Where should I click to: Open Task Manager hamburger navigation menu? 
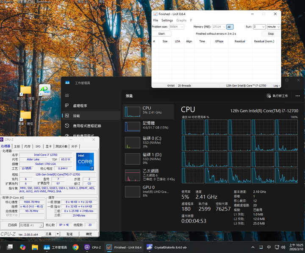tap(67, 95)
